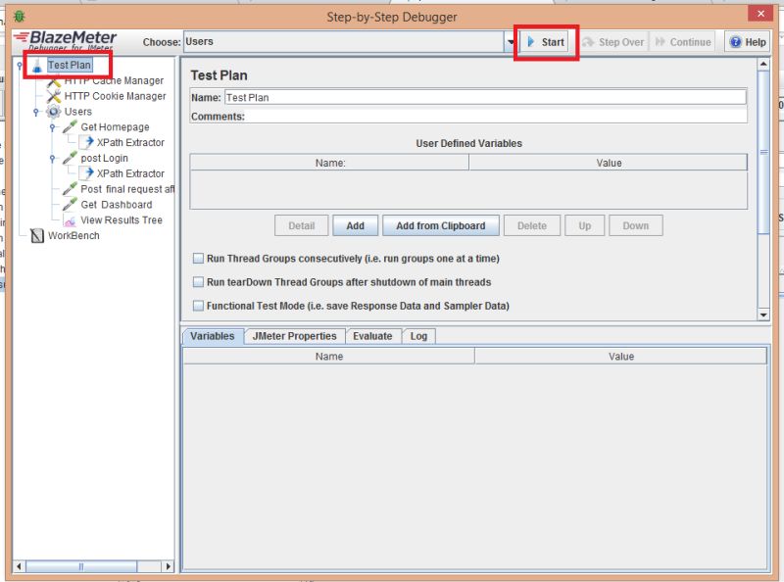
Task: Select the Users thread group icon
Action: coord(55,111)
